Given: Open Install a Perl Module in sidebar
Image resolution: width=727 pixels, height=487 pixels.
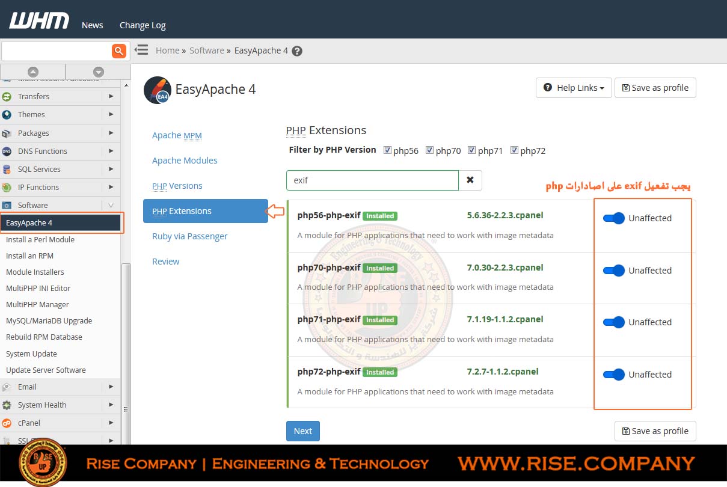Looking at the screenshot, I should 40,239.
